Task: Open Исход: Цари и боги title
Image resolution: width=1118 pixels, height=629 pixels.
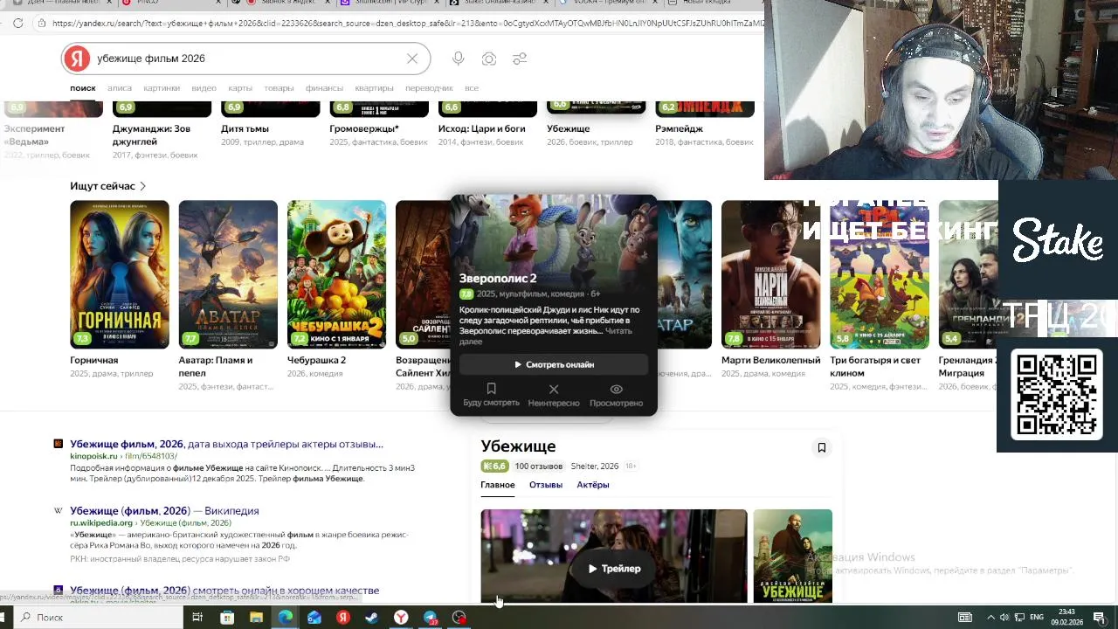Action: tap(481, 128)
